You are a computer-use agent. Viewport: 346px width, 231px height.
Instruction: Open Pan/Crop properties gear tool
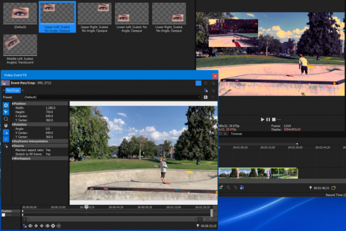6,105
